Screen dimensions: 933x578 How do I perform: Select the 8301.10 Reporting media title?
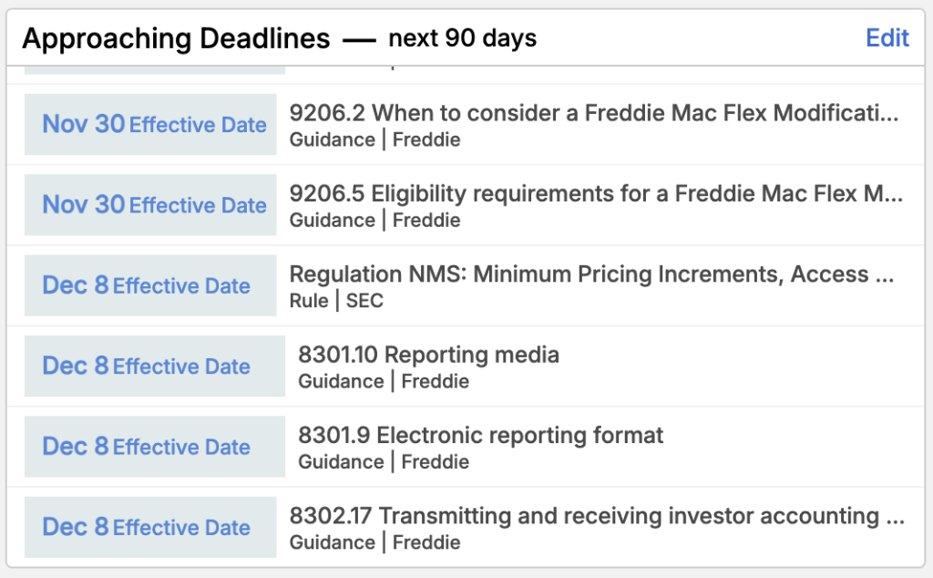(428, 355)
